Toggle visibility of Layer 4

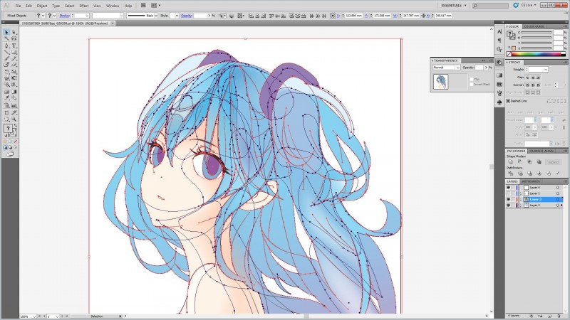pos(508,187)
